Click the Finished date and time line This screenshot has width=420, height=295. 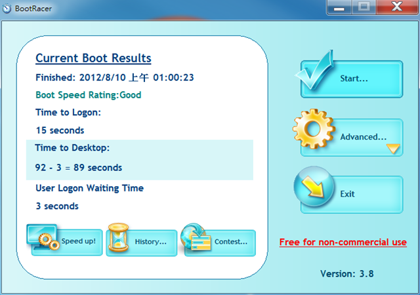pyautogui.click(x=115, y=77)
